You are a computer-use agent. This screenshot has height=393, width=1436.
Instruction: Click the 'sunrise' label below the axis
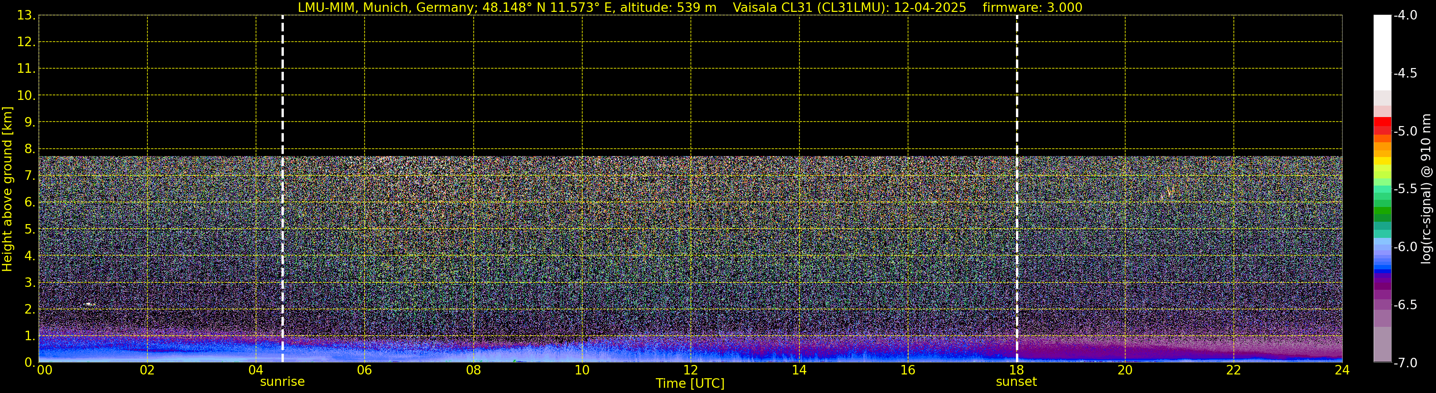tap(282, 382)
